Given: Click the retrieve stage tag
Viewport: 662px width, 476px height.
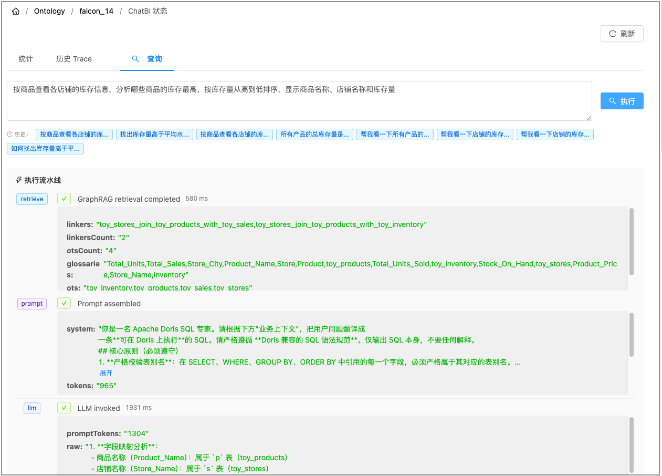Looking at the screenshot, I should pos(32,199).
